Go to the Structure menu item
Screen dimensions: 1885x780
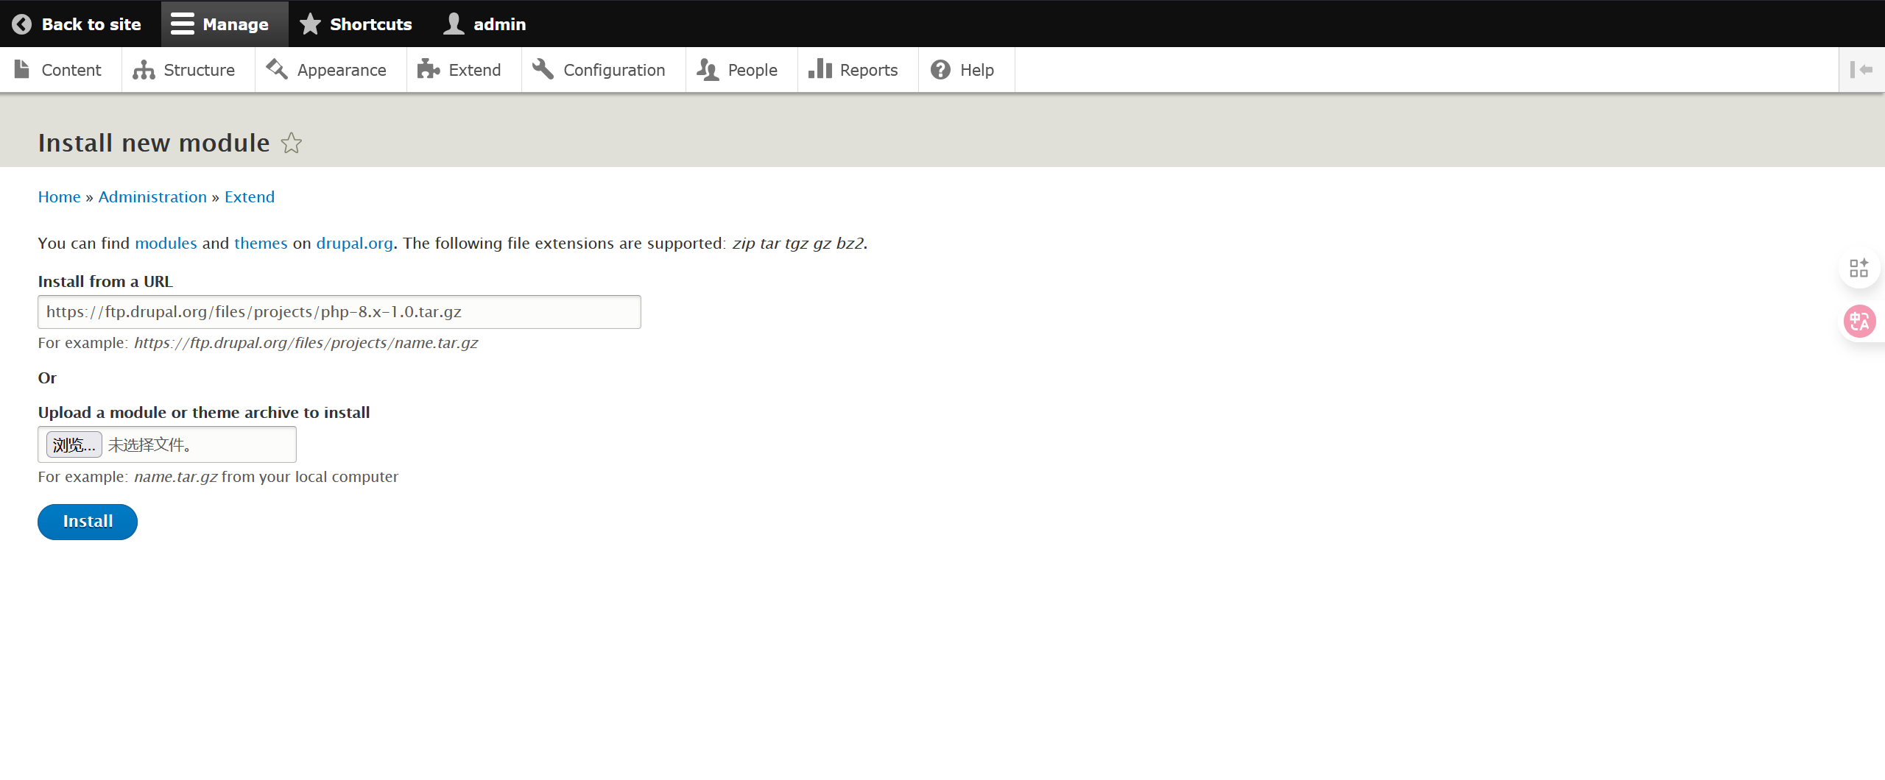(185, 70)
